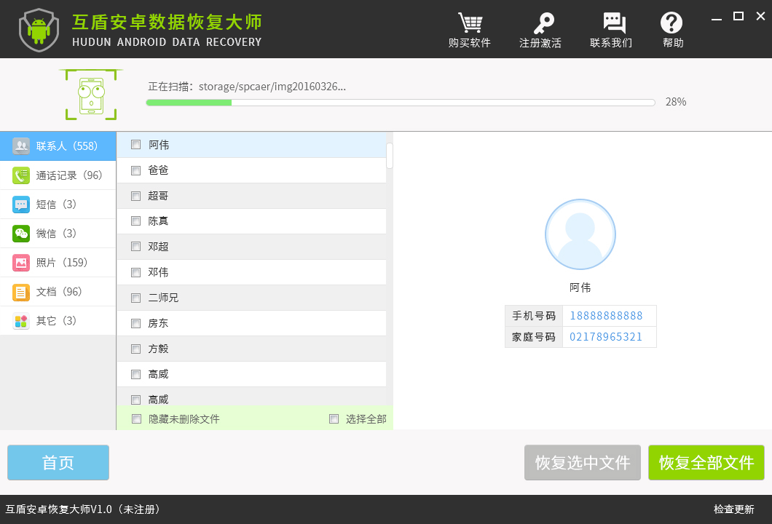Open the key-shaped register activation icon
772x524 pixels.
(x=540, y=23)
